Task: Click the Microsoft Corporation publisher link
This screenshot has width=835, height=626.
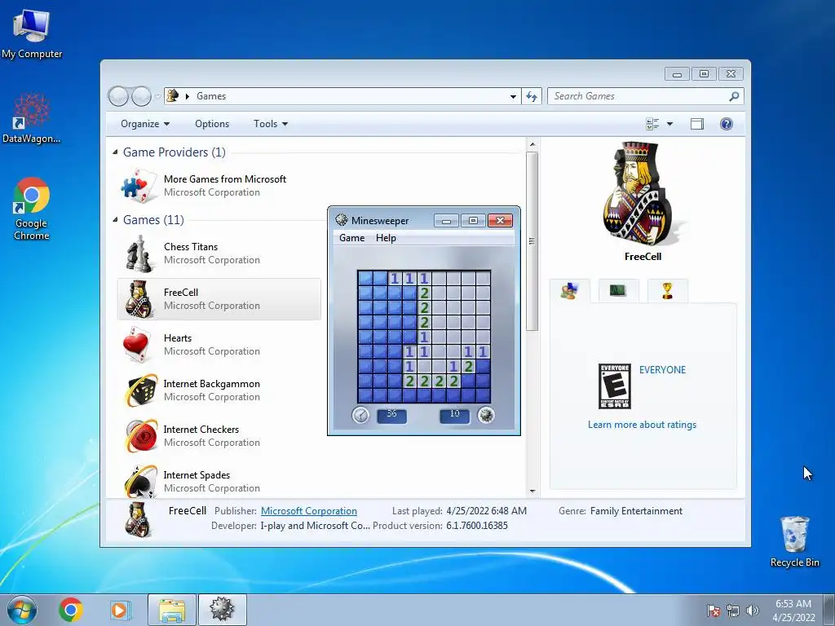Action: [309, 511]
